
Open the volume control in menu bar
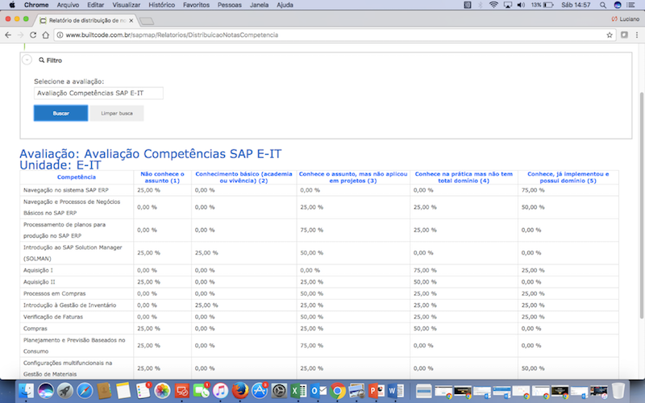click(521, 5)
